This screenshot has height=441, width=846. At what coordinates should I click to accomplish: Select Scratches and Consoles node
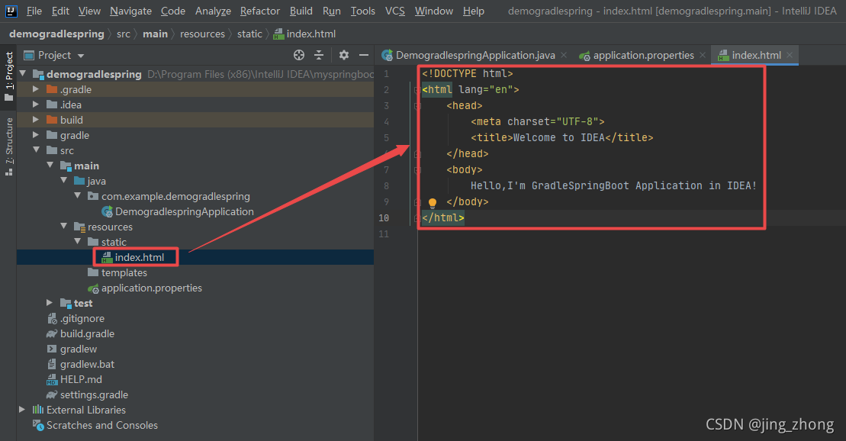click(102, 425)
